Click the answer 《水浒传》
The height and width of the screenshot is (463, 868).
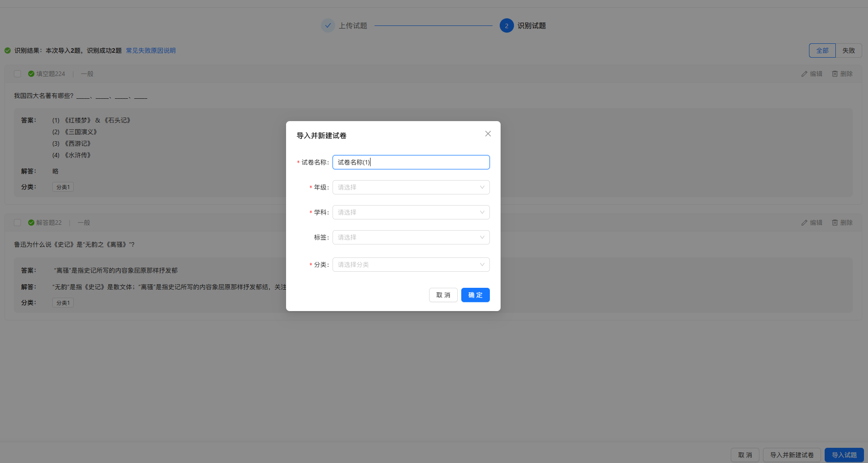point(78,155)
